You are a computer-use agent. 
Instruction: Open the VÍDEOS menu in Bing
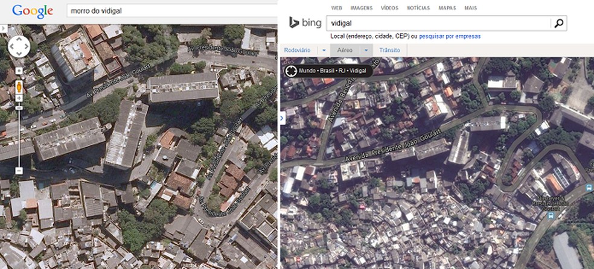pos(390,8)
